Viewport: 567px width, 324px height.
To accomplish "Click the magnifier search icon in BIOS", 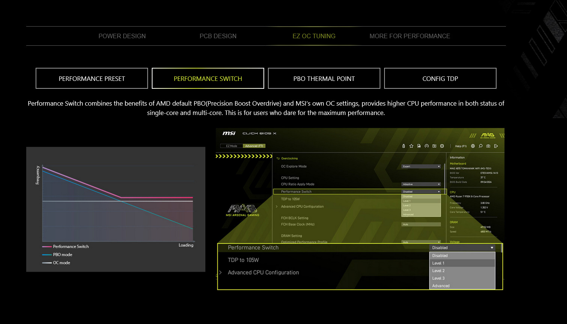I will [x=480, y=146].
